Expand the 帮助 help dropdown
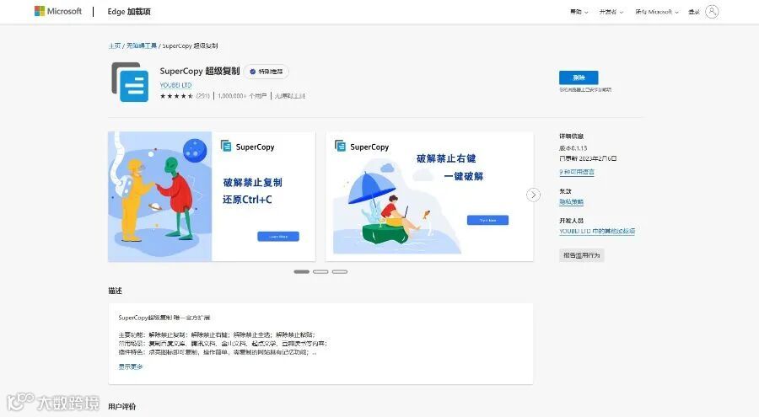Image resolution: width=759 pixels, height=417 pixels. click(x=579, y=12)
